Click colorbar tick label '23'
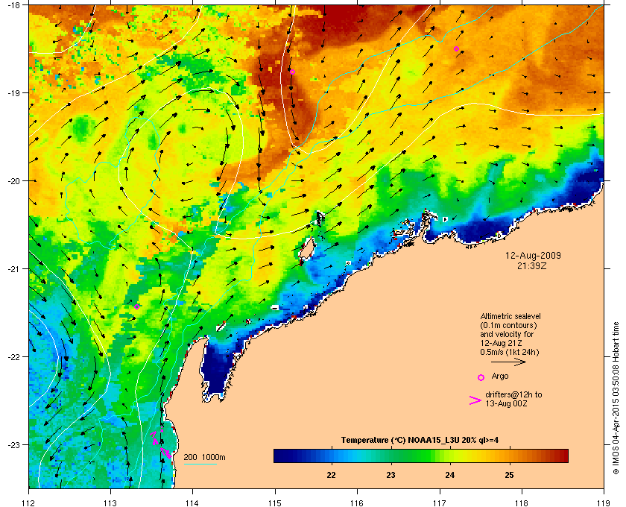This screenshot has height=507, width=626. 391,475
